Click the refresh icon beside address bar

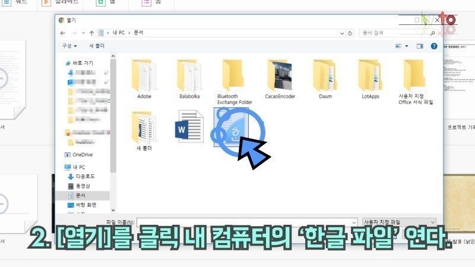[350, 33]
